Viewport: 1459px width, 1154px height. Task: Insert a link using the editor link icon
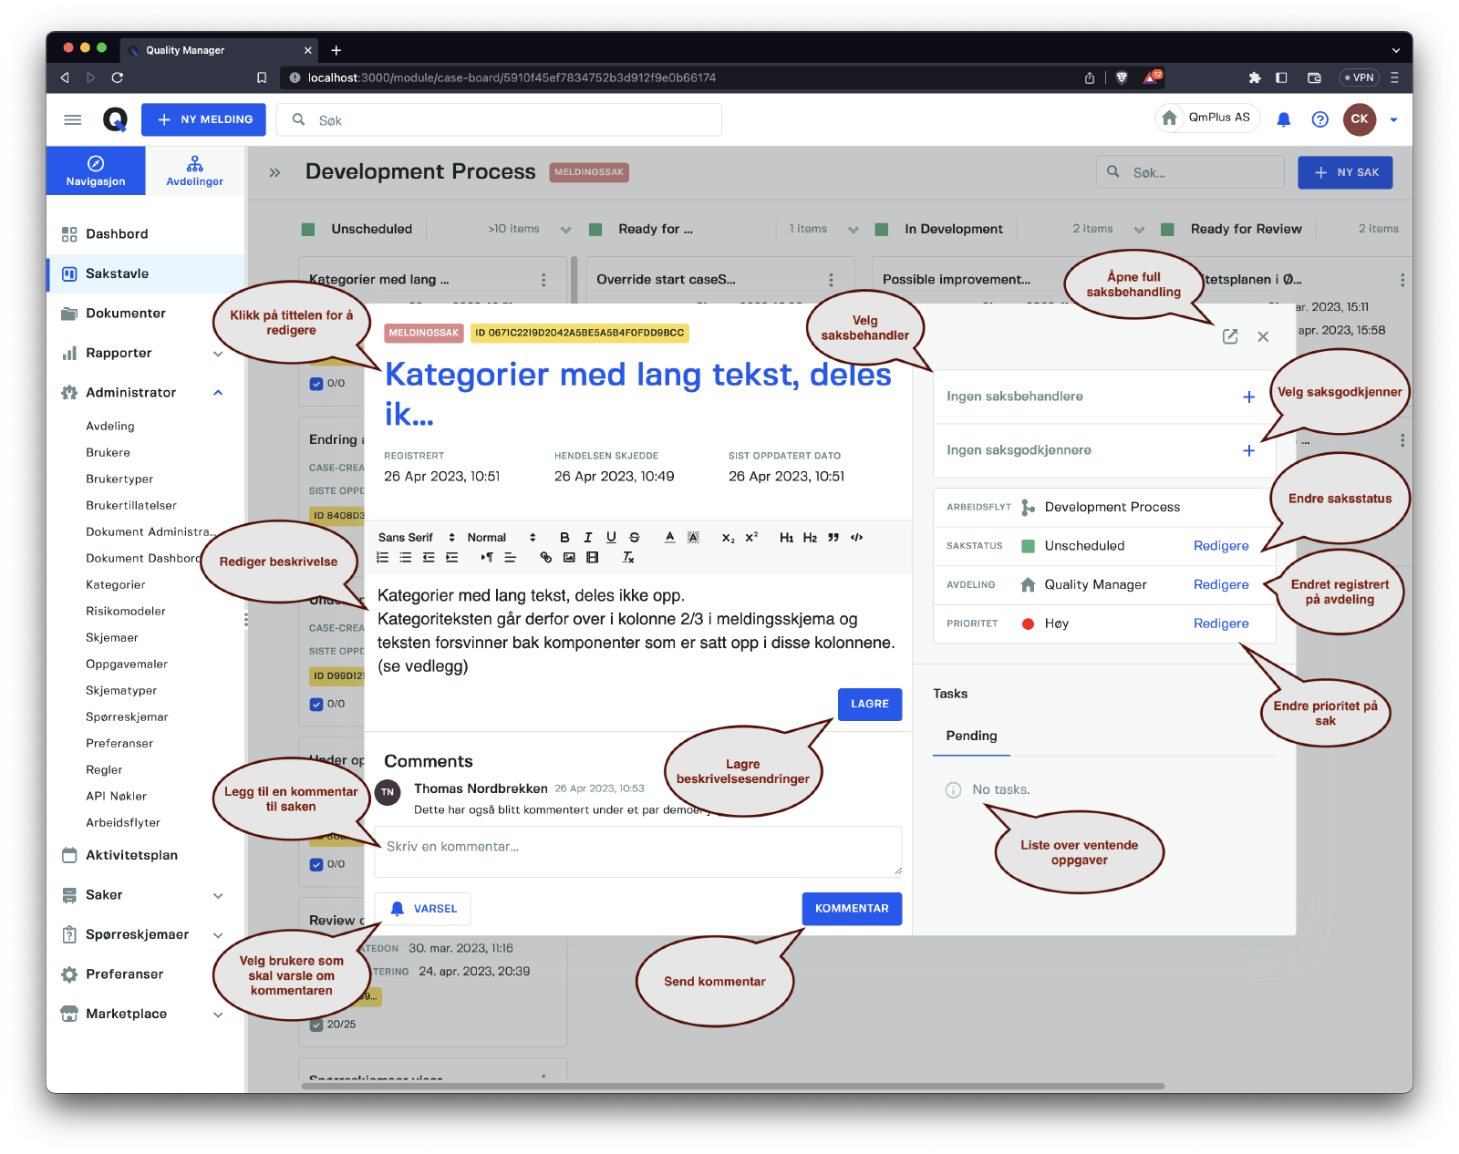545,558
